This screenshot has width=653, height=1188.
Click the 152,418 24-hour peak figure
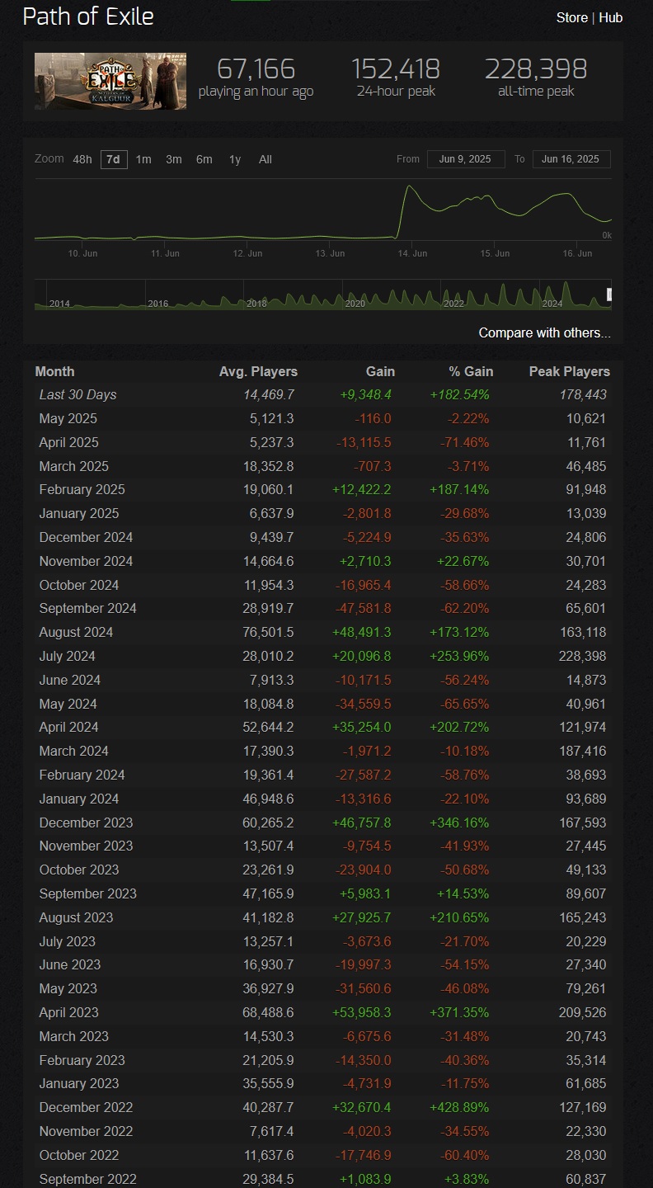pos(396,68)
